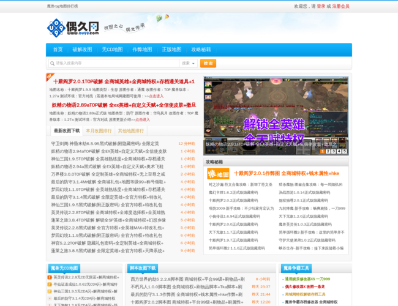The image size is (398, 306).
Task: Click the search magnifier icon
Action: coord(52,64)
